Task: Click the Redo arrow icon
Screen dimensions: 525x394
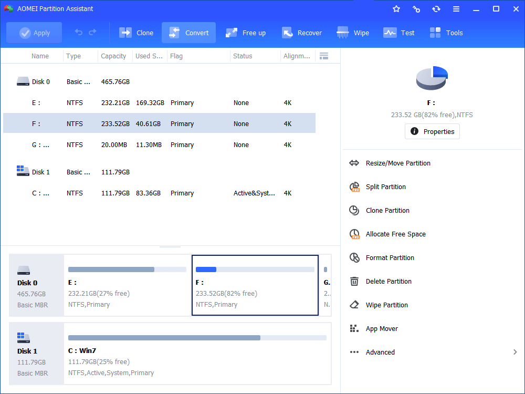Action: click(92, 33)
